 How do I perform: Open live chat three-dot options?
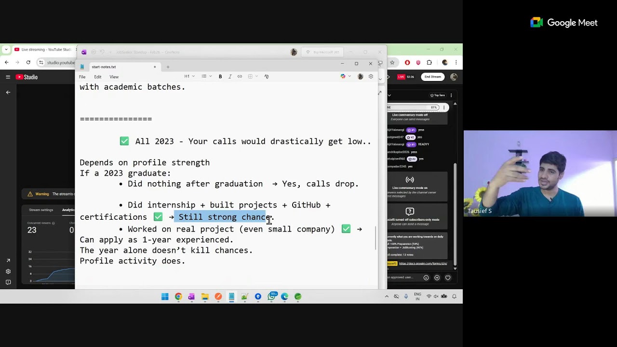point(451,95)
